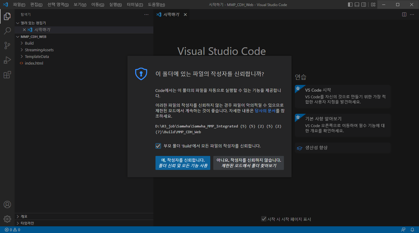
Task: Toggle the panel layout icon
Action: pyautogui.click(x=357, y=5)
